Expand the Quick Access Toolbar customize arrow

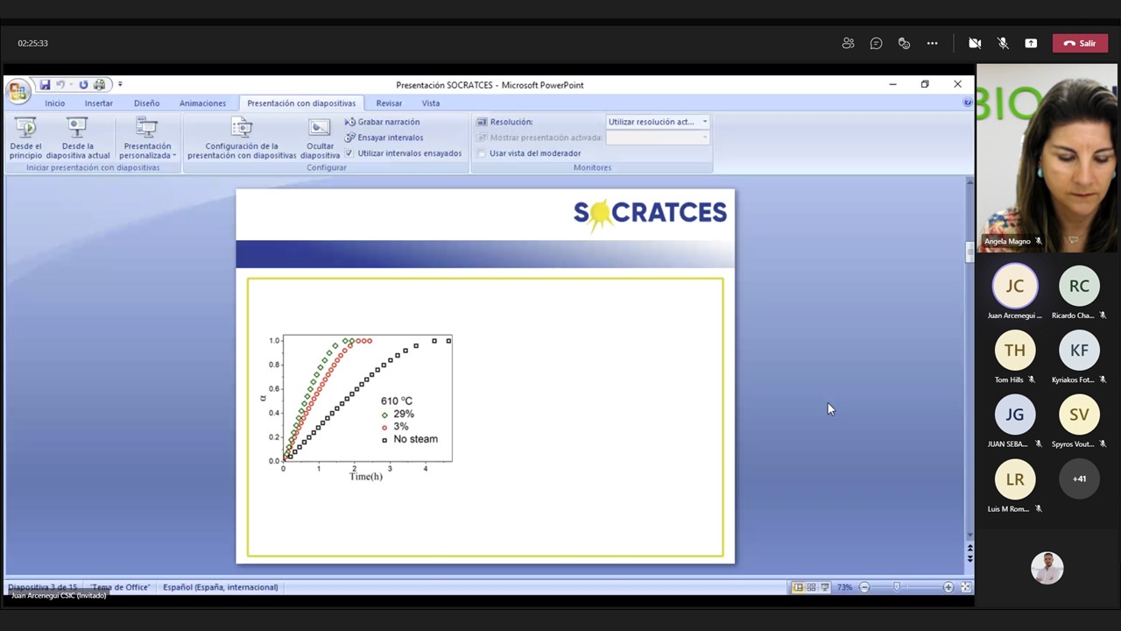(120, 85)
